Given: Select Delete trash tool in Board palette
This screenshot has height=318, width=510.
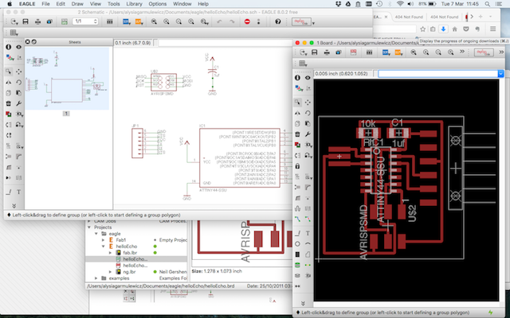Looking at the screenshot, I should click(x=297, y=134).
